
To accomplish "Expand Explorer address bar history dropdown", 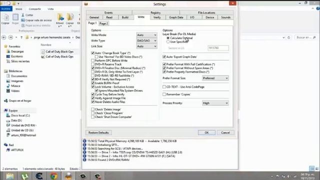I will click(283, 37).
